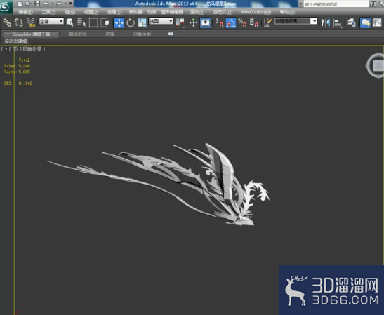The image size is (384, 315).
Task: Open the 工具(T) menu
Action: (x=48, y=12)
